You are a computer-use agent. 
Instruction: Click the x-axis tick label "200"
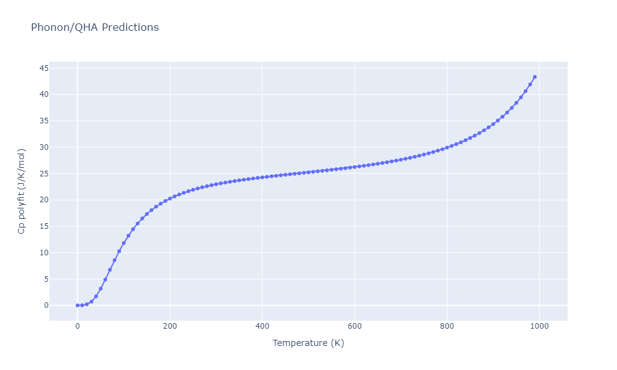tap(170, 326)
